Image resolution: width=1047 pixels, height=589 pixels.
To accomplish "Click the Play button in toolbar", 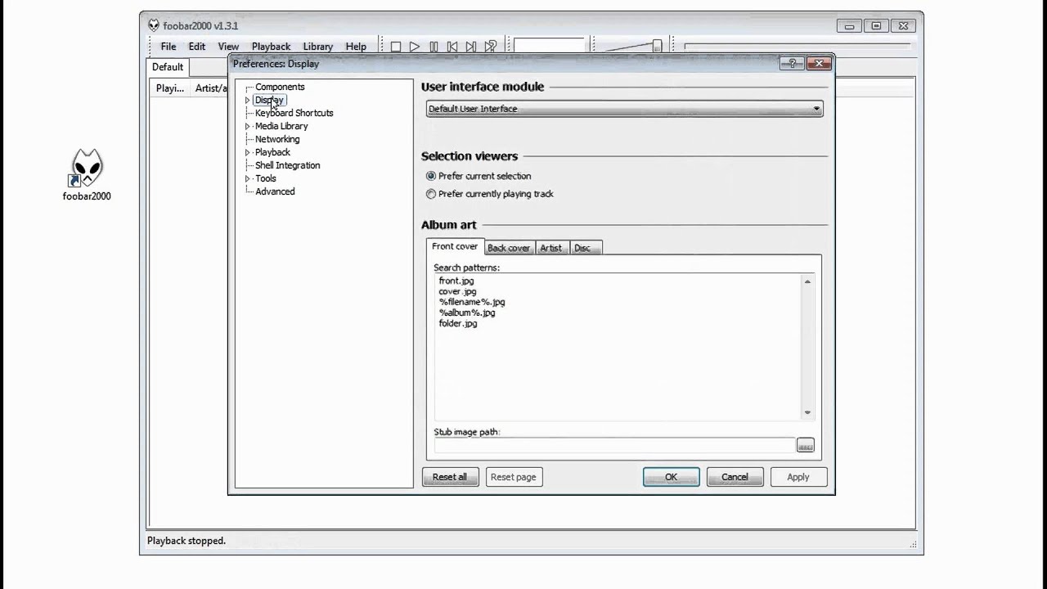I will tap(415, 47).
